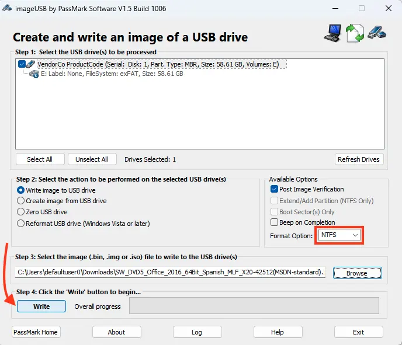Click Refresh Drives button
Screen dimensions: 402x345
point(359,159)
